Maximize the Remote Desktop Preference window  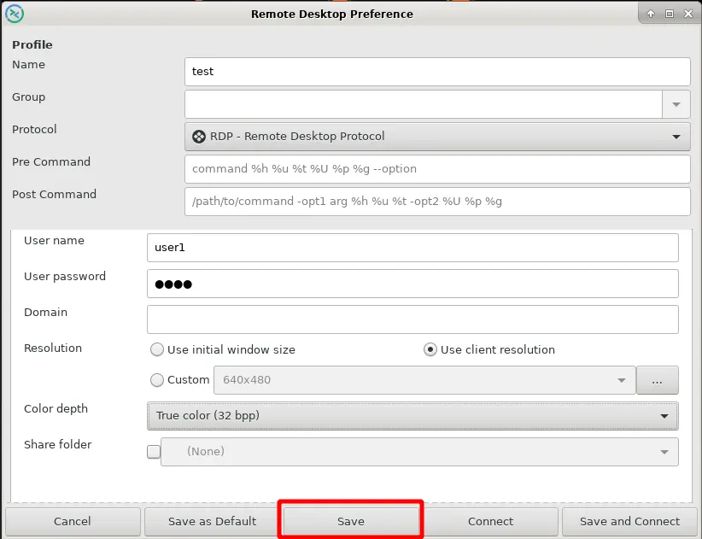pos(669,14)
